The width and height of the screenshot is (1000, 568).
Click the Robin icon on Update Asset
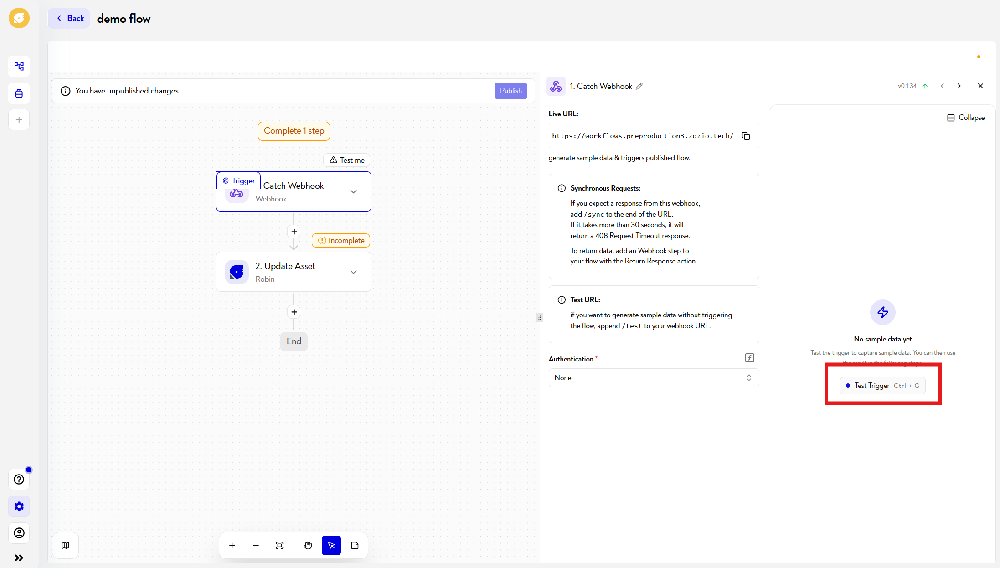point(237,272)
